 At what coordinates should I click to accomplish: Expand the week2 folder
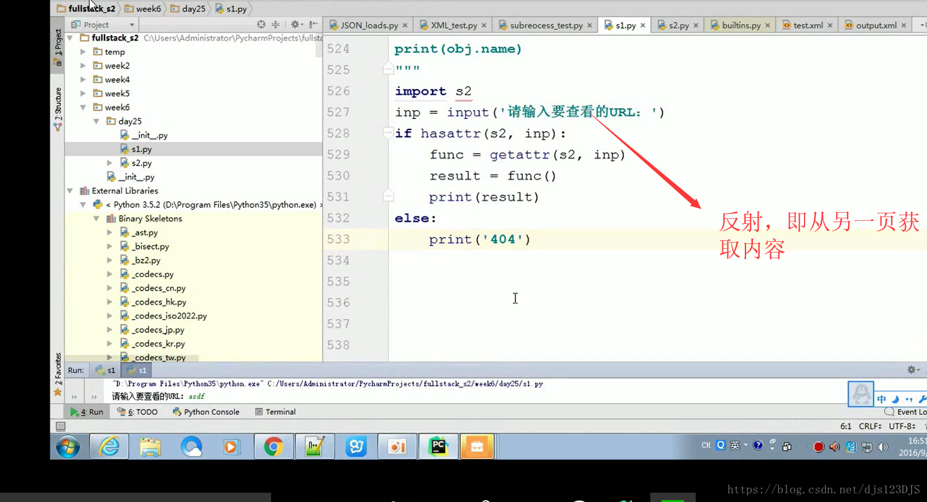[83, 65]
